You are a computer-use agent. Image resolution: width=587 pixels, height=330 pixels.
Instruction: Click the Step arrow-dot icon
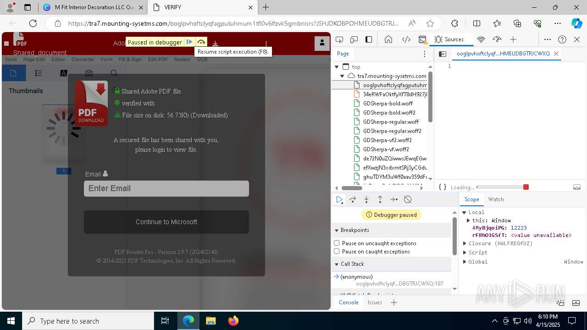pos(394,199)
